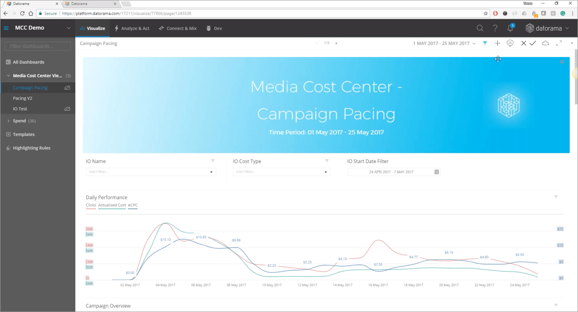The image size is (578, 312).
Task: Open the notifications bell
Action: coord(511,28)
